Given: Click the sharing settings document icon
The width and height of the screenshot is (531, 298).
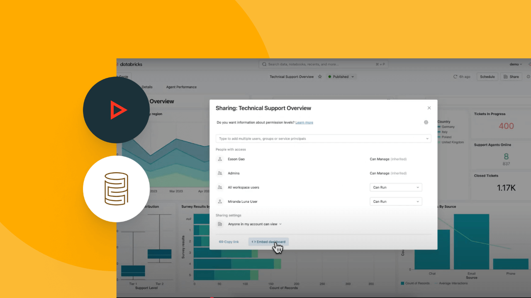Looking at the screenshot, I should coord(220,224).
